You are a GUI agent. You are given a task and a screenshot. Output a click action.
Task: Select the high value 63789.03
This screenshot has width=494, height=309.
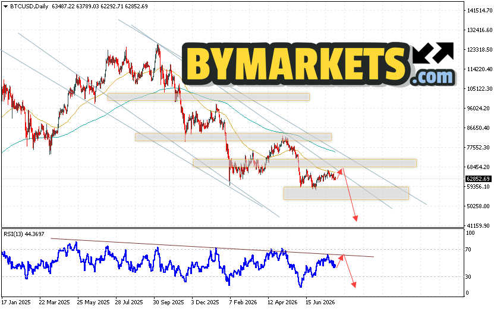(87, 7)
